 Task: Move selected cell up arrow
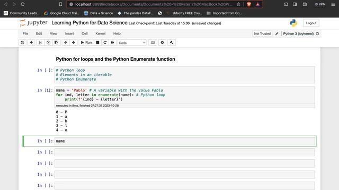click(66, 43)
